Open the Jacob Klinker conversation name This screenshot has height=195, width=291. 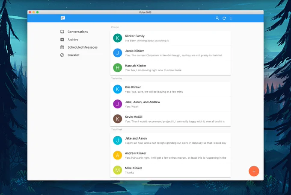[134, 51]
